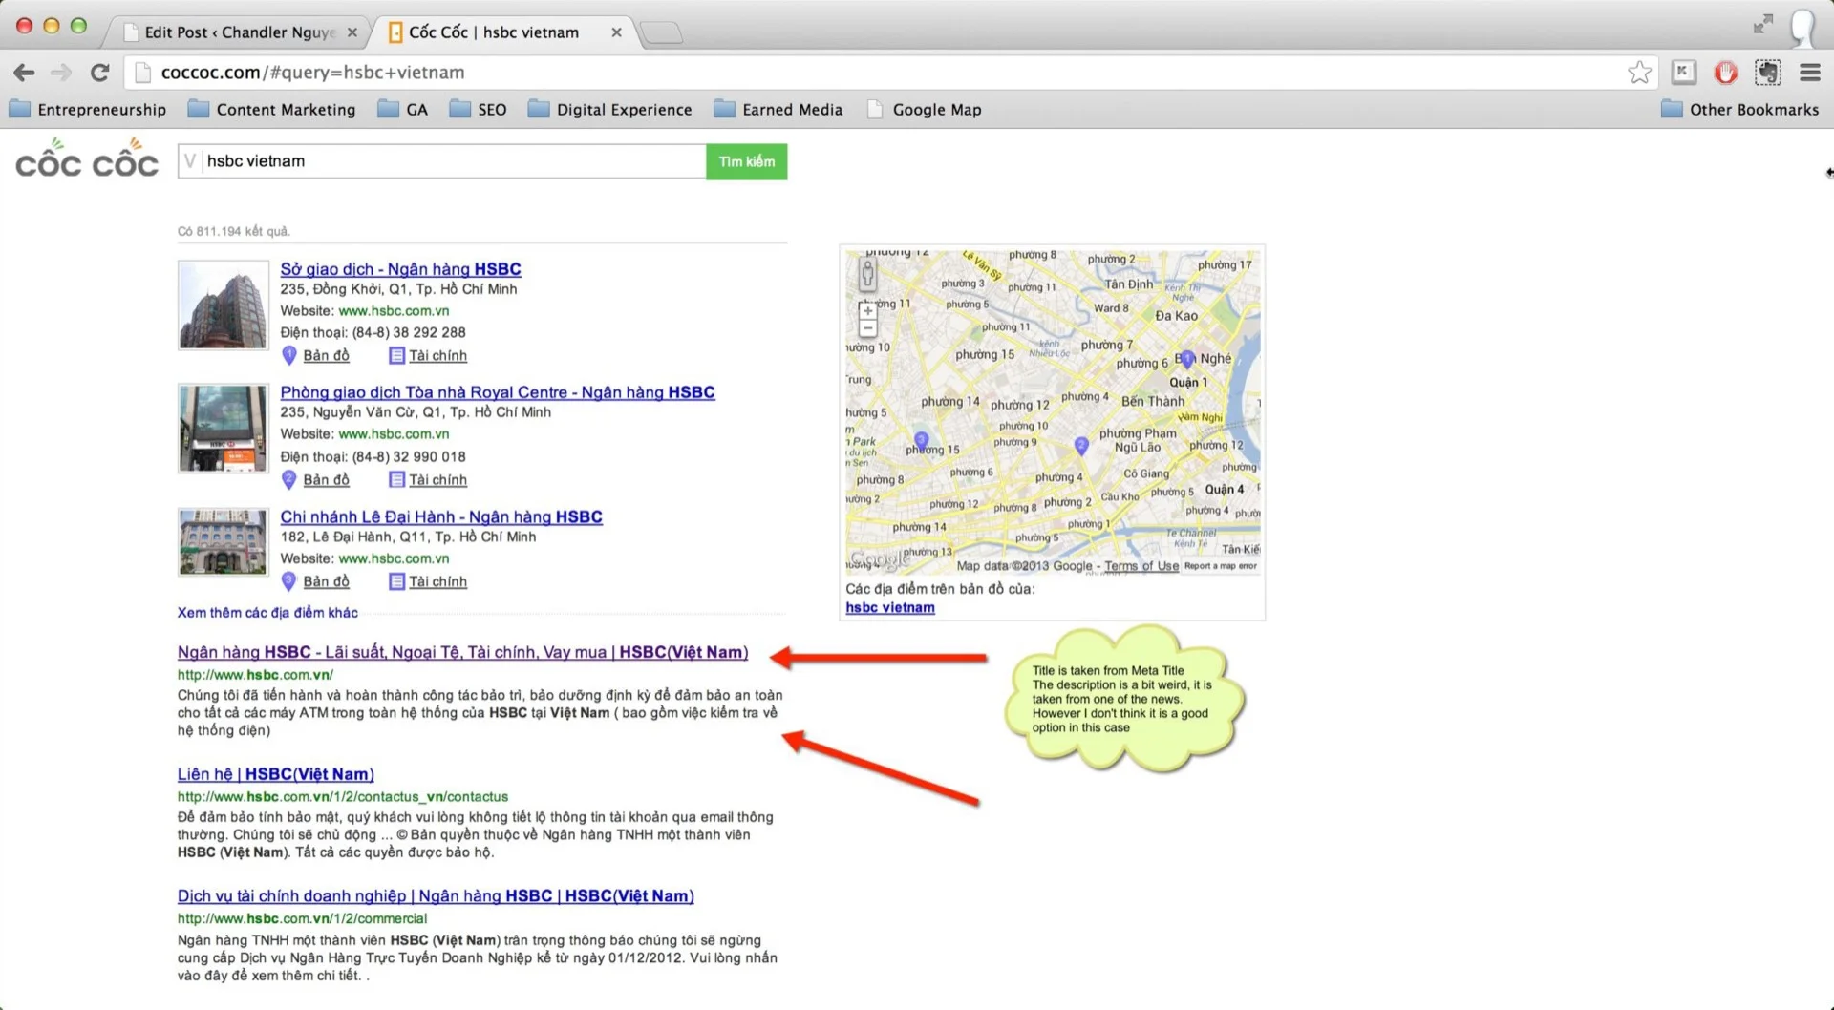The height and width of the screenshot is (1010, 1834).
Task: Zoom in on the map with the plus button
Action: pyautogui.click(x=867, y=310)
